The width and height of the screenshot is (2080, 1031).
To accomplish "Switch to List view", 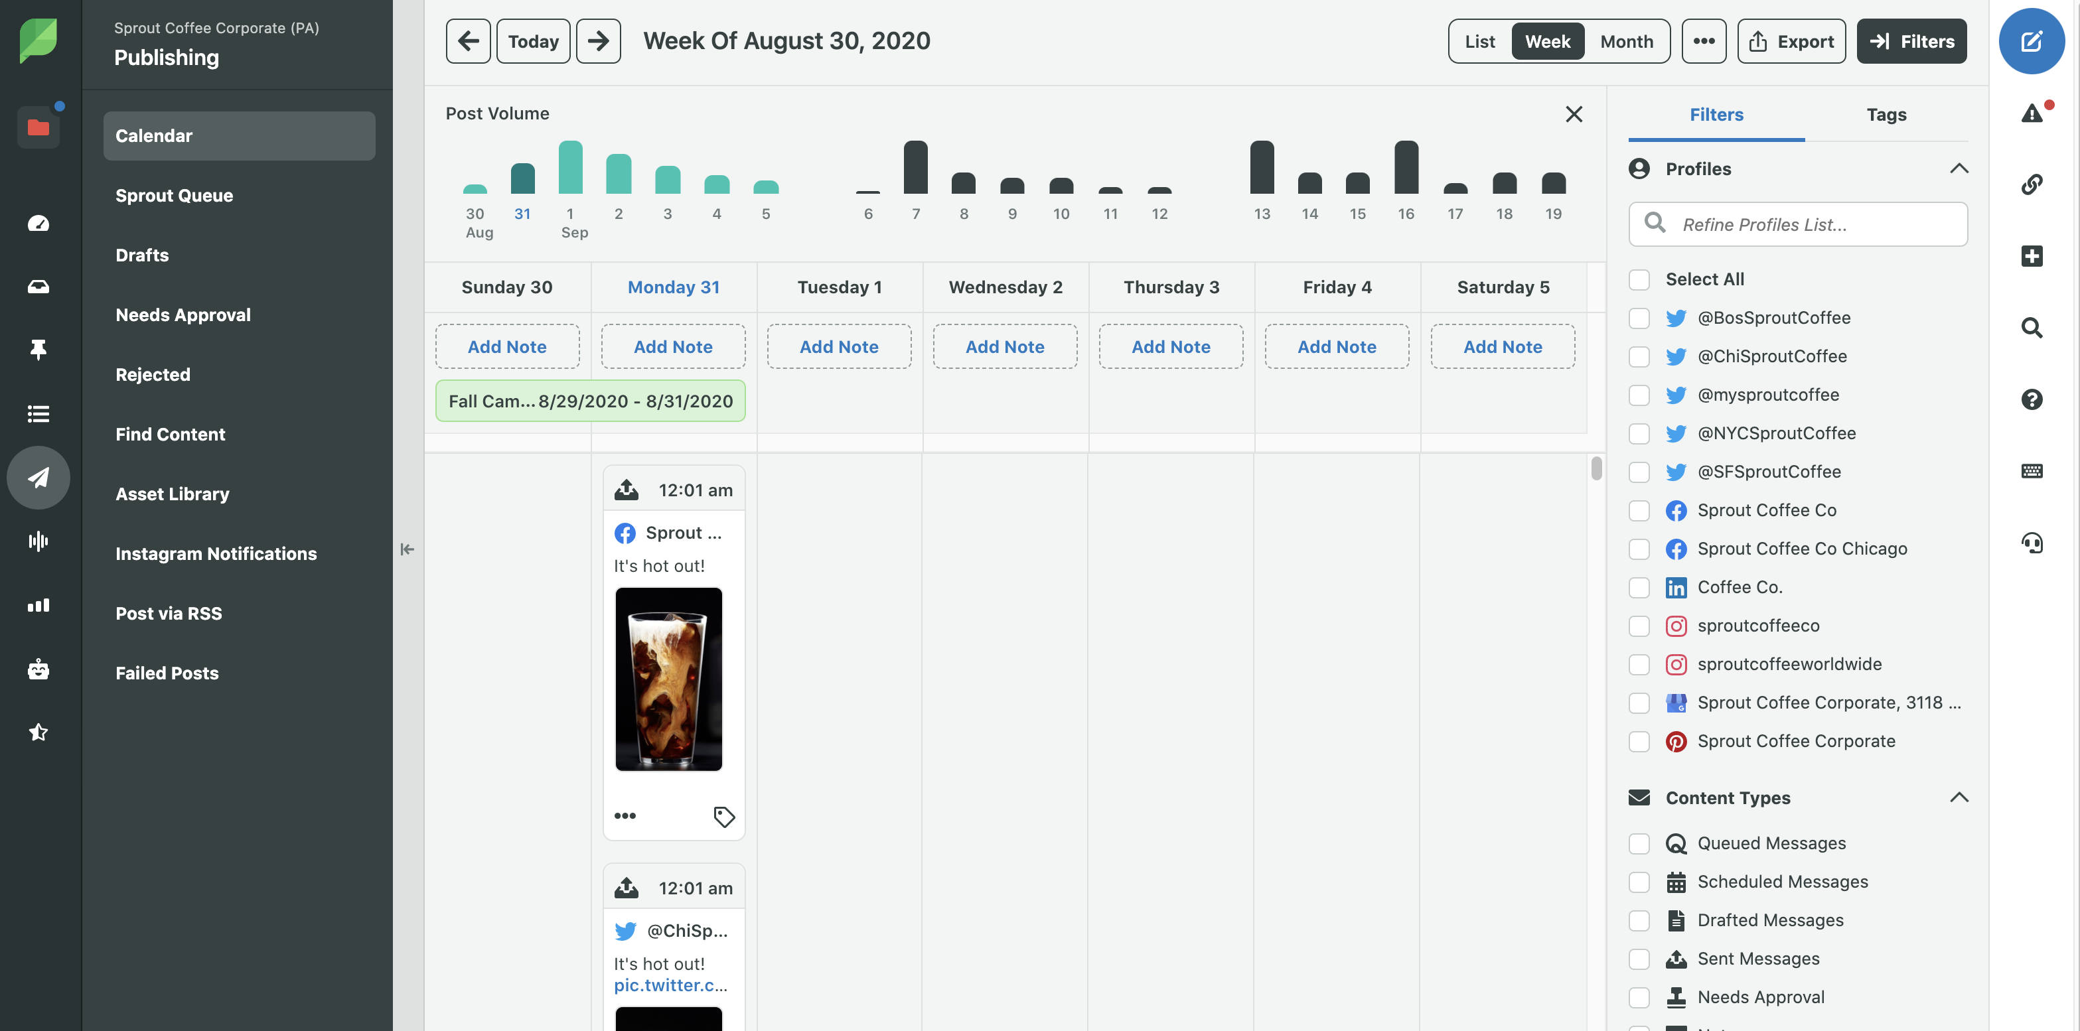I will pos(1479,41).
